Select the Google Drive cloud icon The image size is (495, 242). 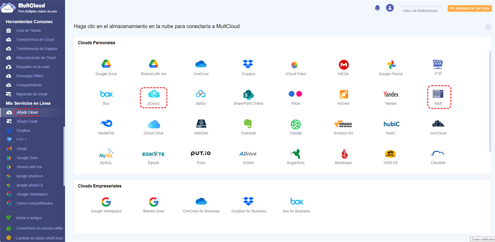(x=106, y=64)
